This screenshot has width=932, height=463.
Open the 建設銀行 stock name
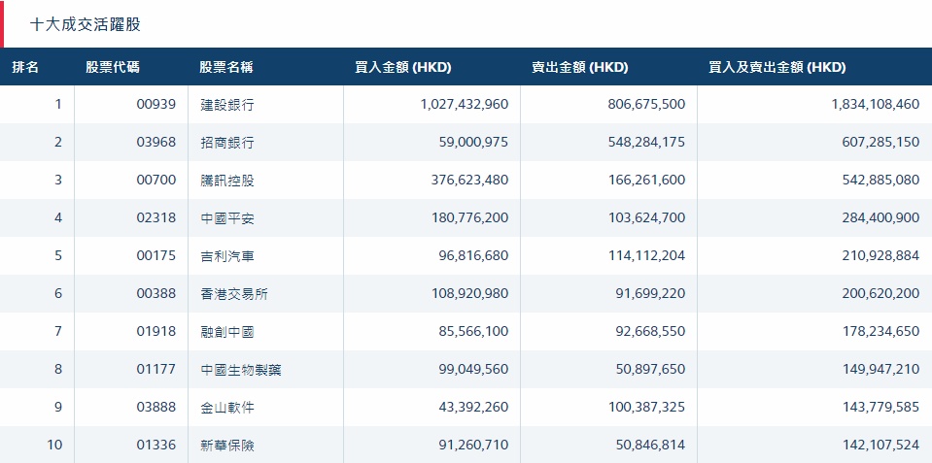tap(227, 105)
